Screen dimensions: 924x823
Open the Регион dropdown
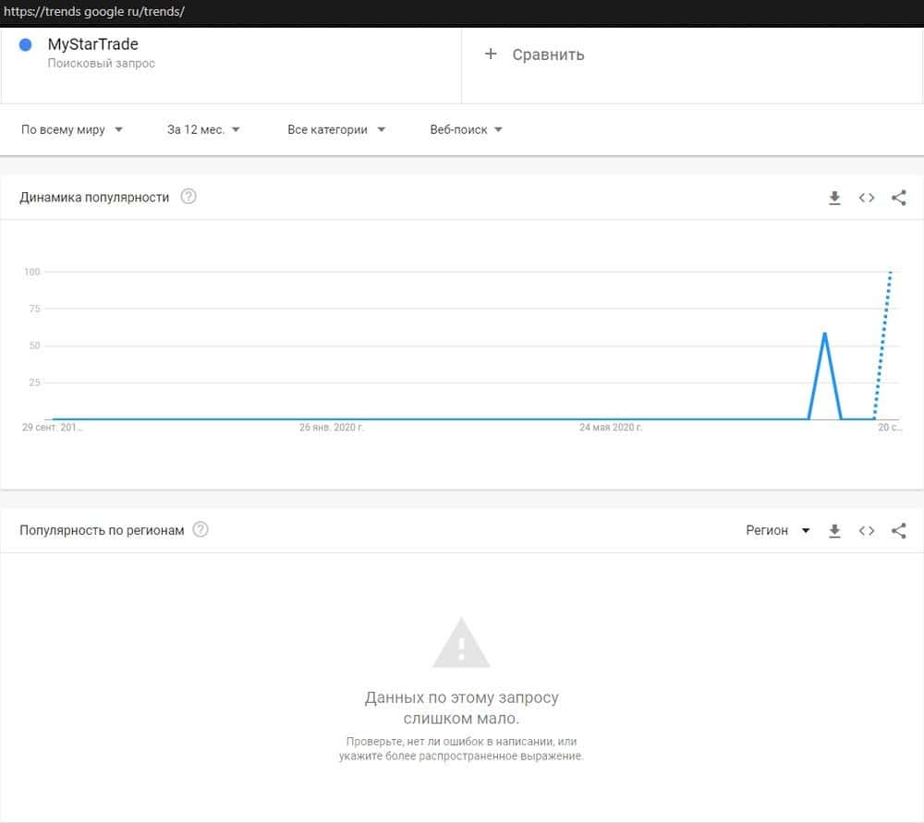tap(777, 530)
